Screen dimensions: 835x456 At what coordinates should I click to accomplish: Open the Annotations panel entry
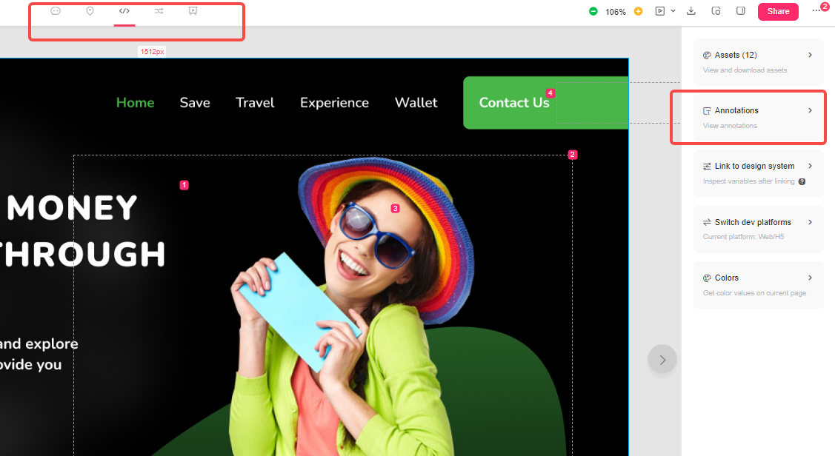click(x=759, y=118)
